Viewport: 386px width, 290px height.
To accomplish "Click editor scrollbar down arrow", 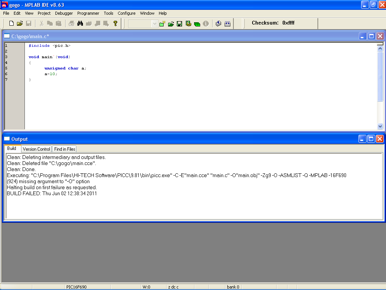I will [380, 126].
